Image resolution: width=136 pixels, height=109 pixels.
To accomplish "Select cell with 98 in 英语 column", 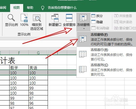I will pos(38,93).
